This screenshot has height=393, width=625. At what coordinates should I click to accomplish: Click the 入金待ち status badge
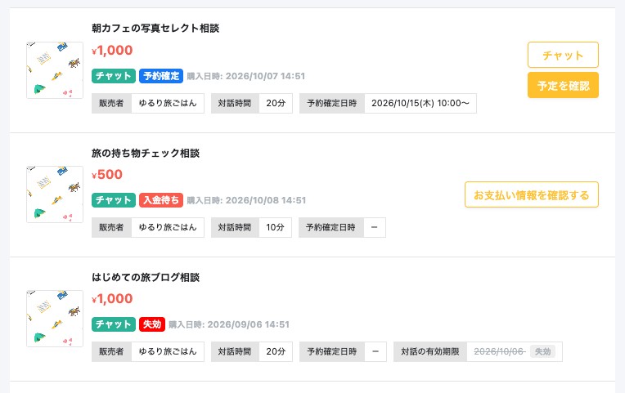(x=161, y=200)
